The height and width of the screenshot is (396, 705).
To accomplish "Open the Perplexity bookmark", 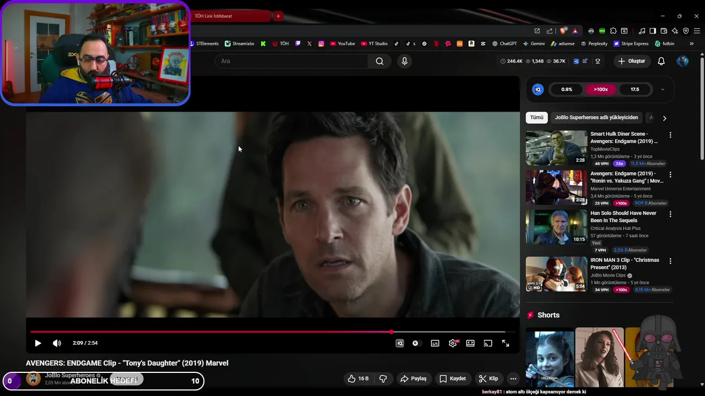I will (x=594, y=43).
